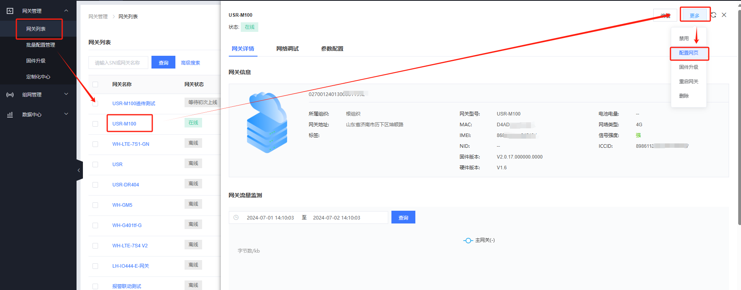Tick the select-all header checkbox
This screenshot has width=741, height=290.
pyautogui.click(x=95, y=84)
